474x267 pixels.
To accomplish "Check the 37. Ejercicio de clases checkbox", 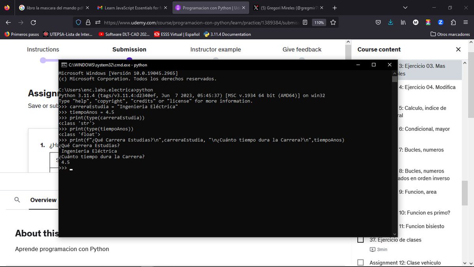I will 360,240.
